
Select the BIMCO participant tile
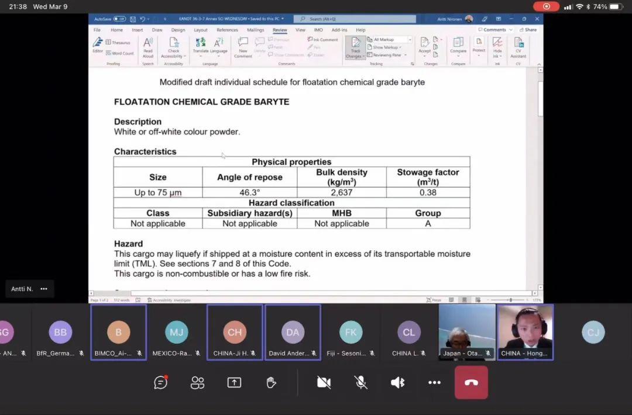click(118, 331)
